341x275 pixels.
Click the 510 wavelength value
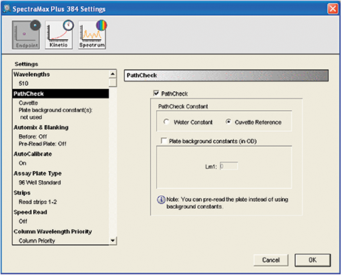[x=23, y=84]
